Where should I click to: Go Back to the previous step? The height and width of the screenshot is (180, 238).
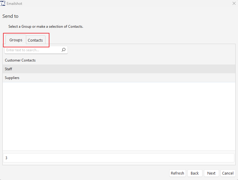pos(195,173)
